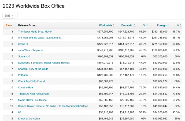Open Chebi: My Fluffy Friend link

pos(31,81)
